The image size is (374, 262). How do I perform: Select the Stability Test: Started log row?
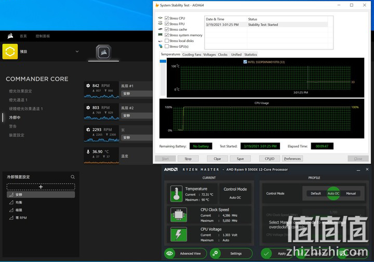coord(266,24)
